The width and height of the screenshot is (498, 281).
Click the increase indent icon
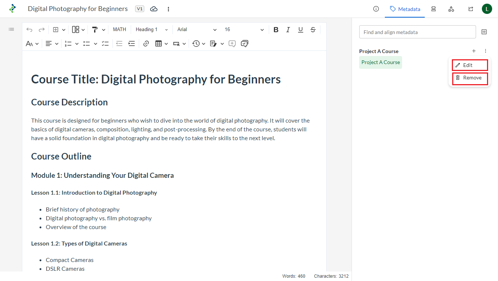click(131, 44)
